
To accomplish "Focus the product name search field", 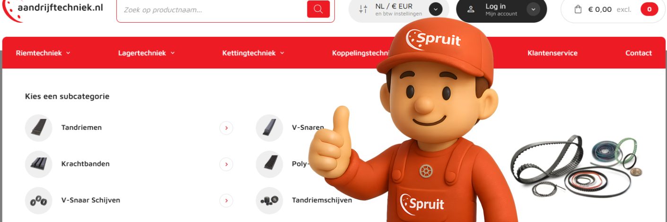I will pyautogui.click(x=211, y=9).
